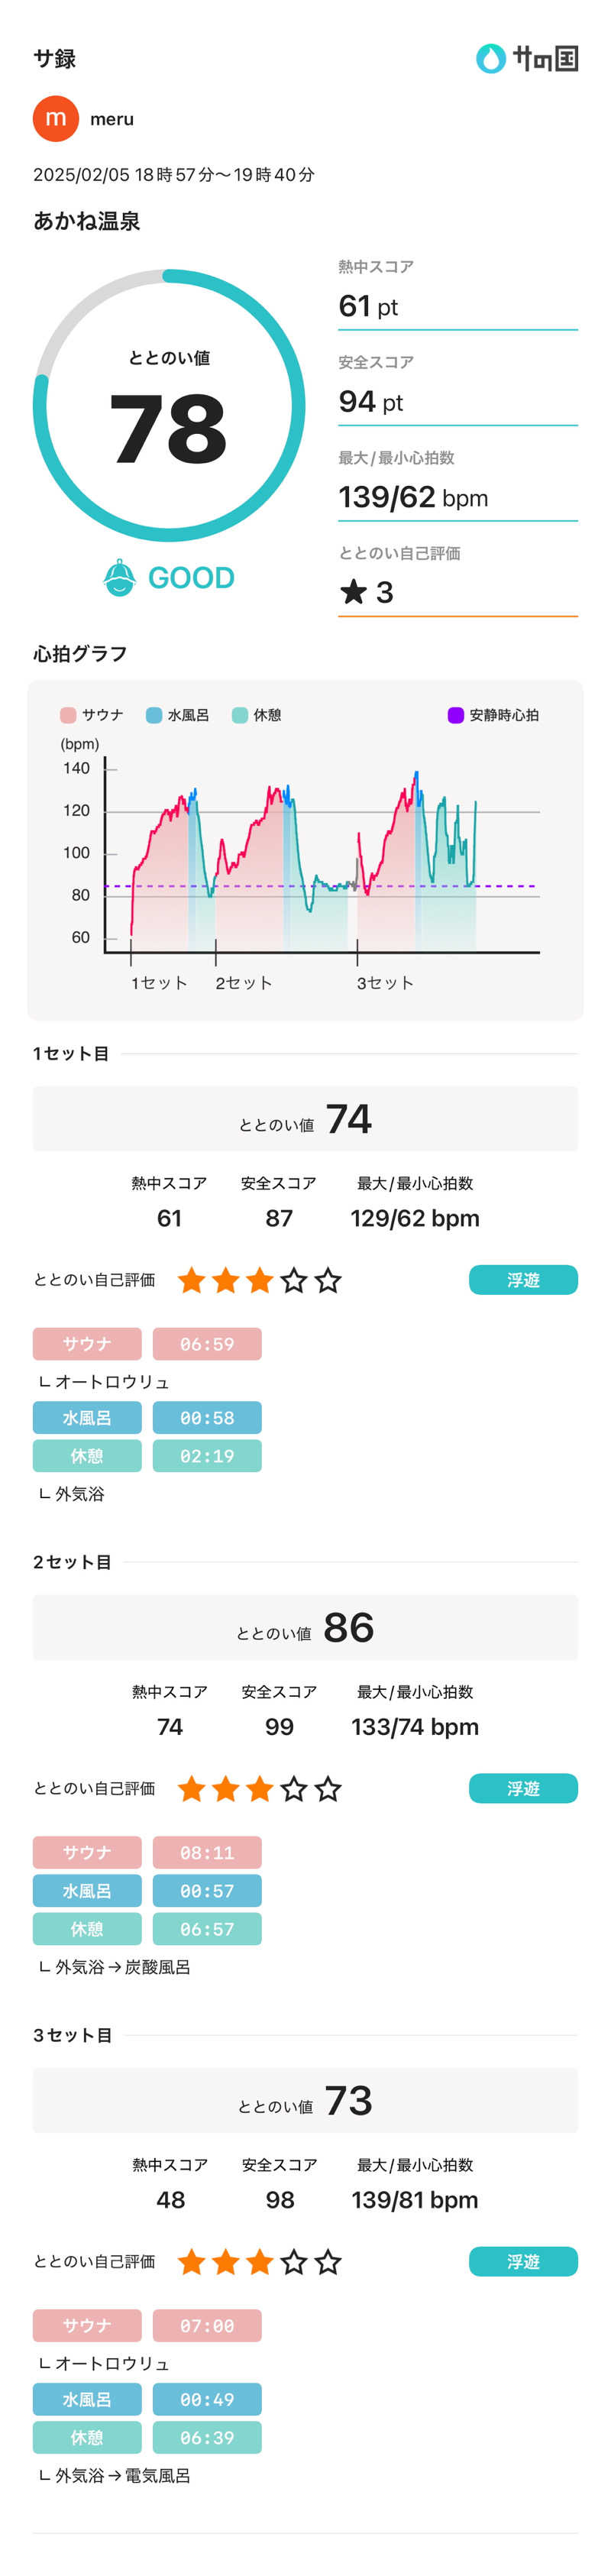Click the サウナ label in set 2
Image resolution: width=611 pixels, height=2576 pixels.
pos(87,1853)
